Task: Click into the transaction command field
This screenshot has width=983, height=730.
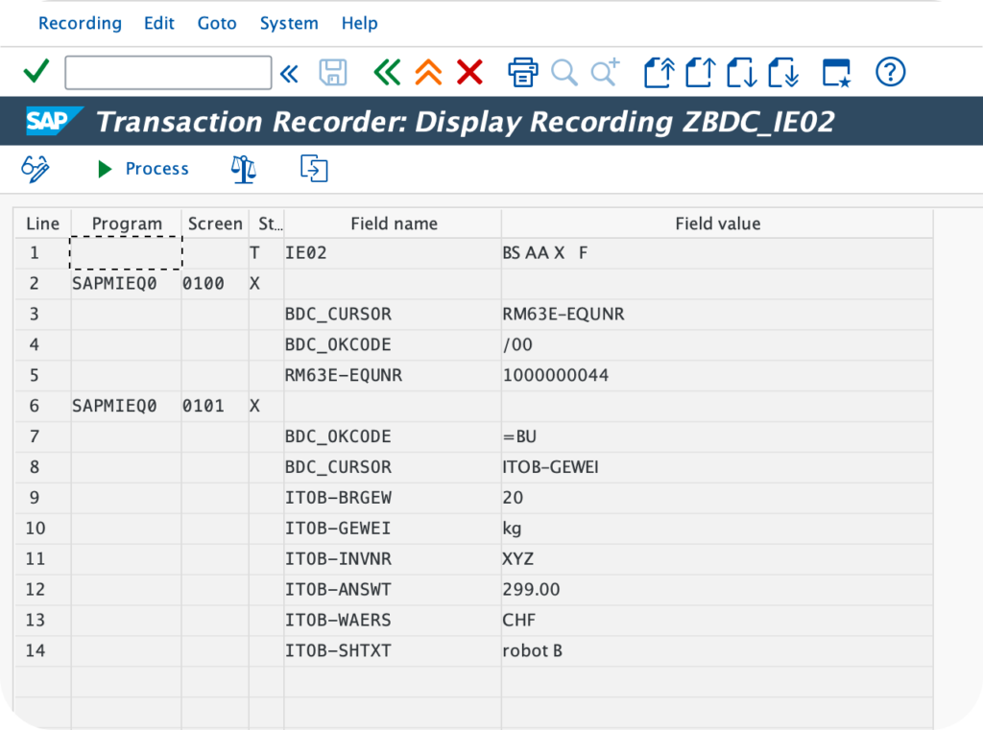Action: click(168, 72)
